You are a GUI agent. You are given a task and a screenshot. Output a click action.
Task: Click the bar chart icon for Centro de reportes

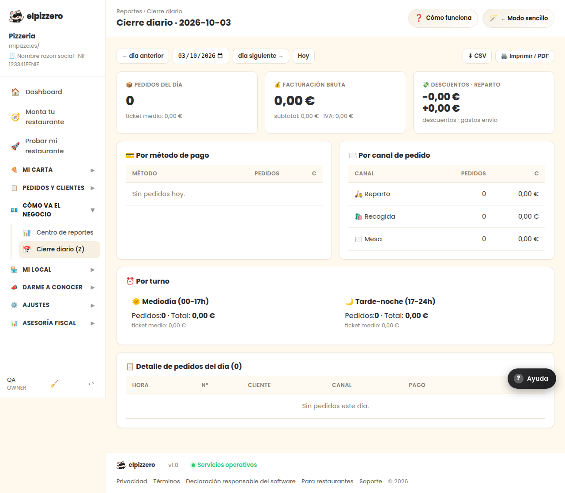pos(27,233)
